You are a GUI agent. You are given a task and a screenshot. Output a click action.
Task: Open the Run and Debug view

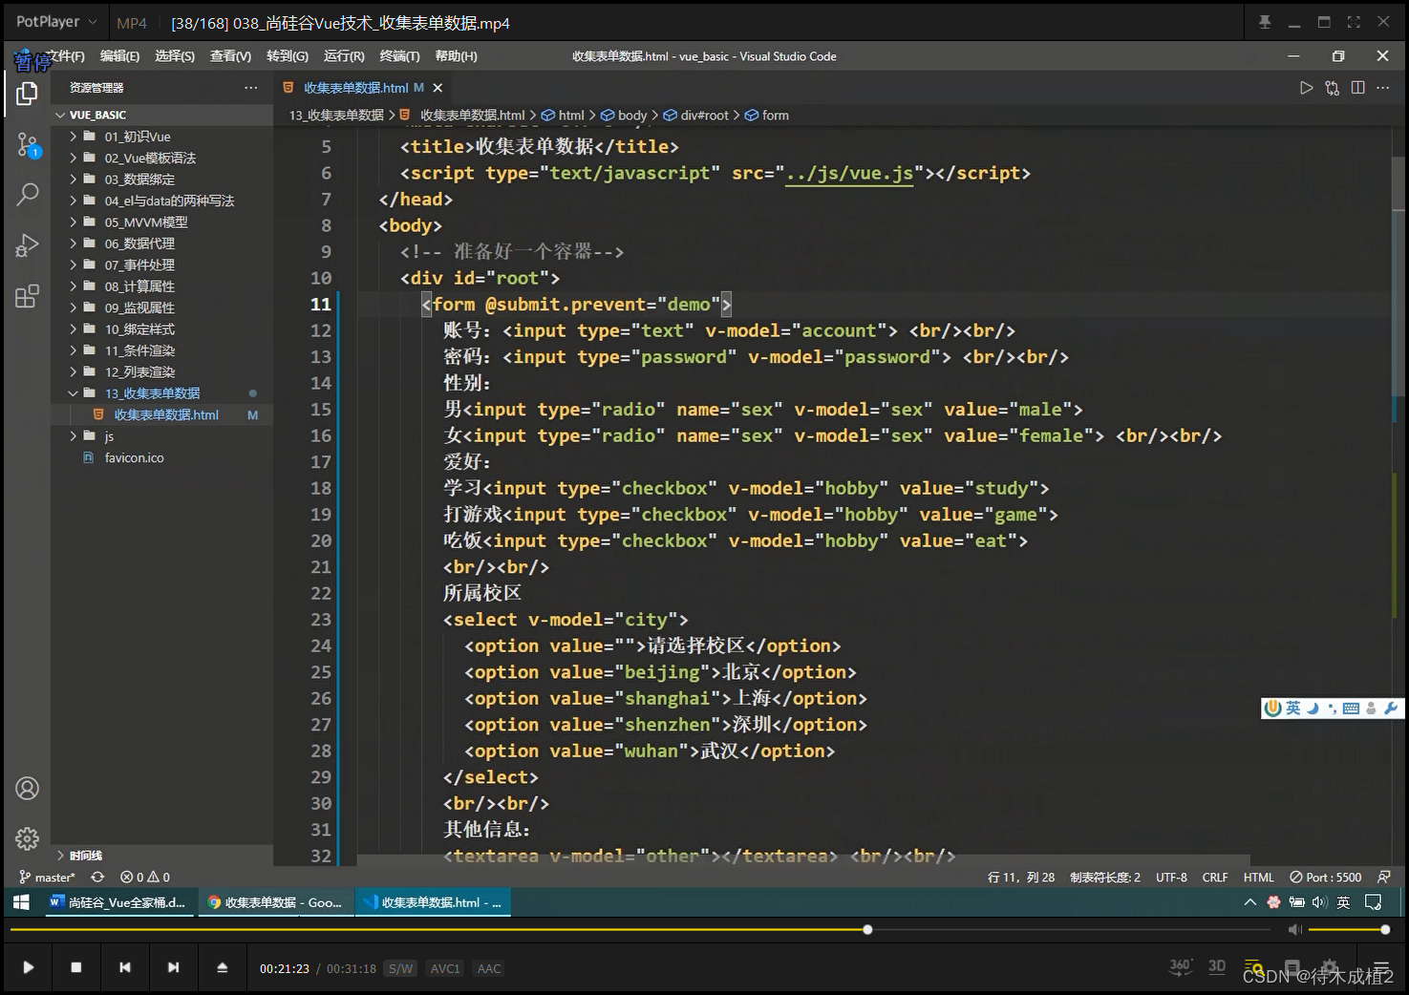tap(28, 245)
